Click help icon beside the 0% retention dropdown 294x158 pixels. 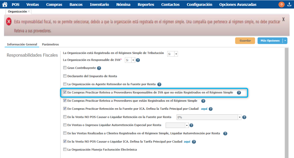pyautogui.click(x=244, y=117)
